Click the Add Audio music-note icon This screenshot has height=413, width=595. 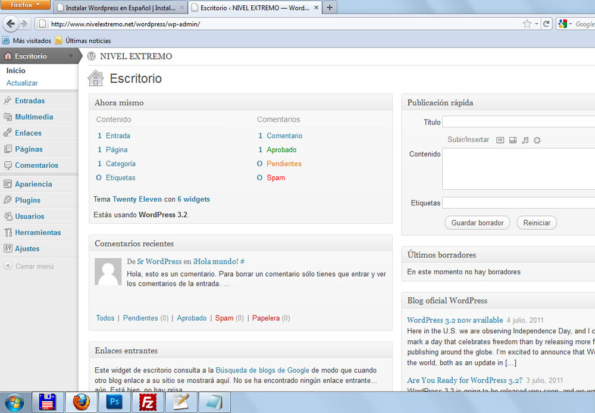tap(525, 140)
